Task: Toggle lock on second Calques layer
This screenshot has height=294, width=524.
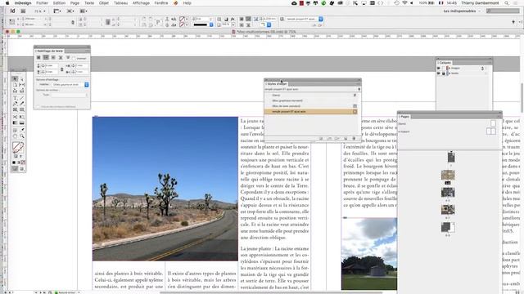Action: [444, 73]
